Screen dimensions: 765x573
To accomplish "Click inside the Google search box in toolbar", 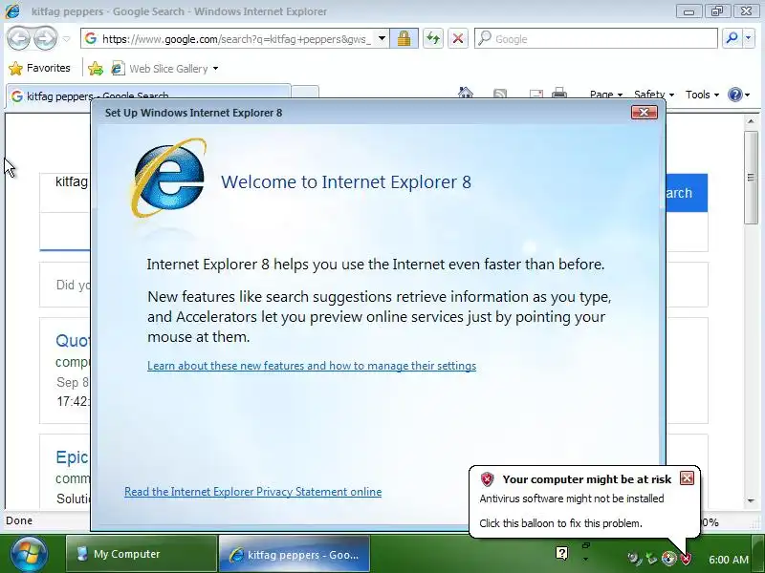I will pos(596,38).
